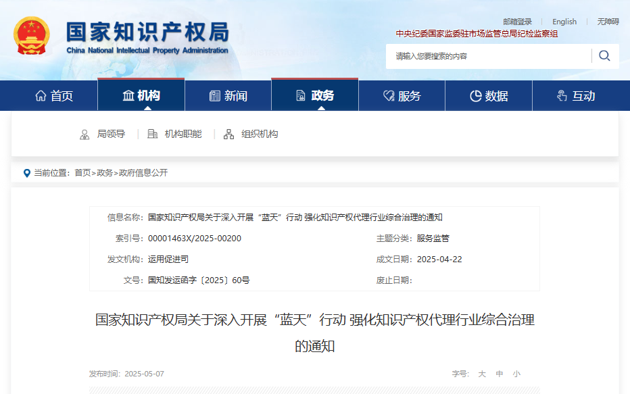630x394 pixels.
Task: Click the 机构 building icon
Action: (128, 95)
